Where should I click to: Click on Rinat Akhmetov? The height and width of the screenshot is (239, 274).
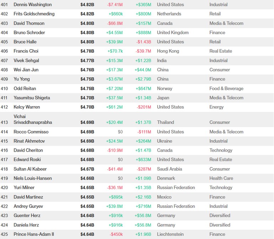29,141
